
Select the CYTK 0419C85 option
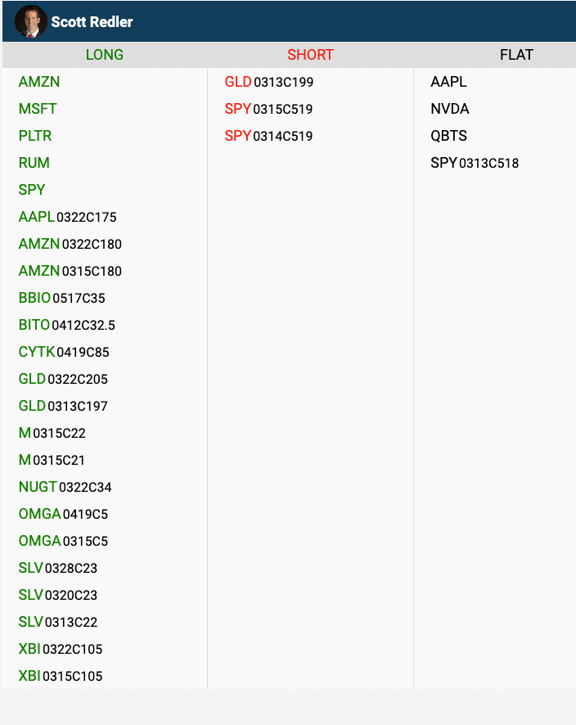click(64, 352)
